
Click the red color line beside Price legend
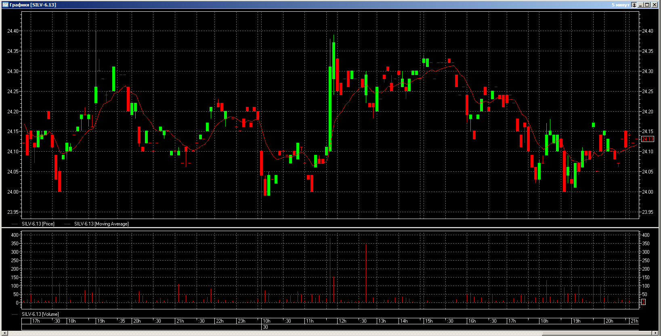(x=15, y=224)
